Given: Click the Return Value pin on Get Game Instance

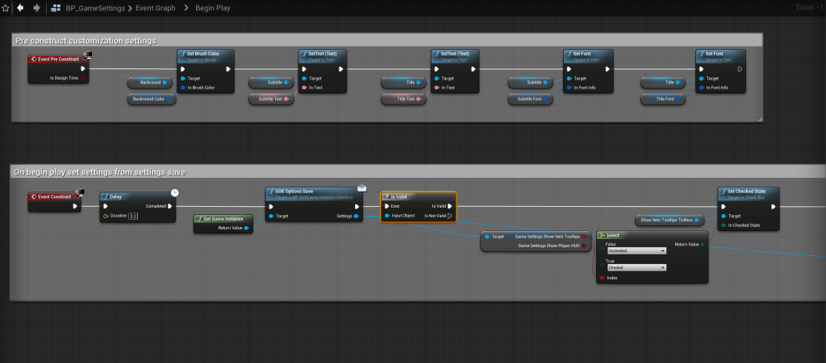Looking at the screenshot, I should [x=246, y=228].
